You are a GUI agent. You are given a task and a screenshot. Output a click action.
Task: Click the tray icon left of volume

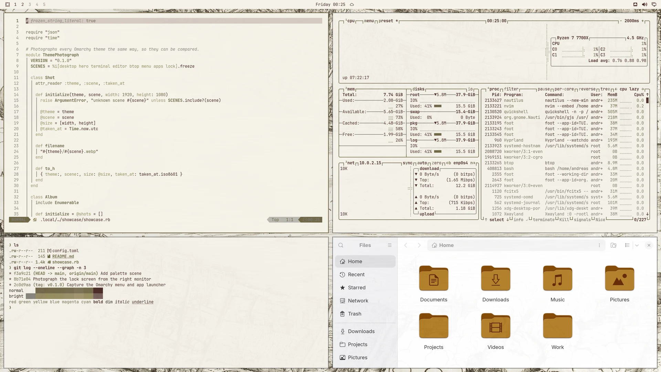635,4
